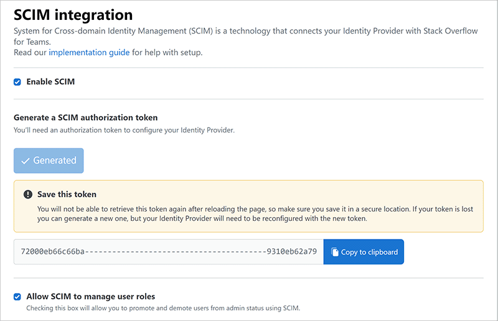Click the clipboard icon on the copy button
498x321 pixels.
click(x=335, y=252)
